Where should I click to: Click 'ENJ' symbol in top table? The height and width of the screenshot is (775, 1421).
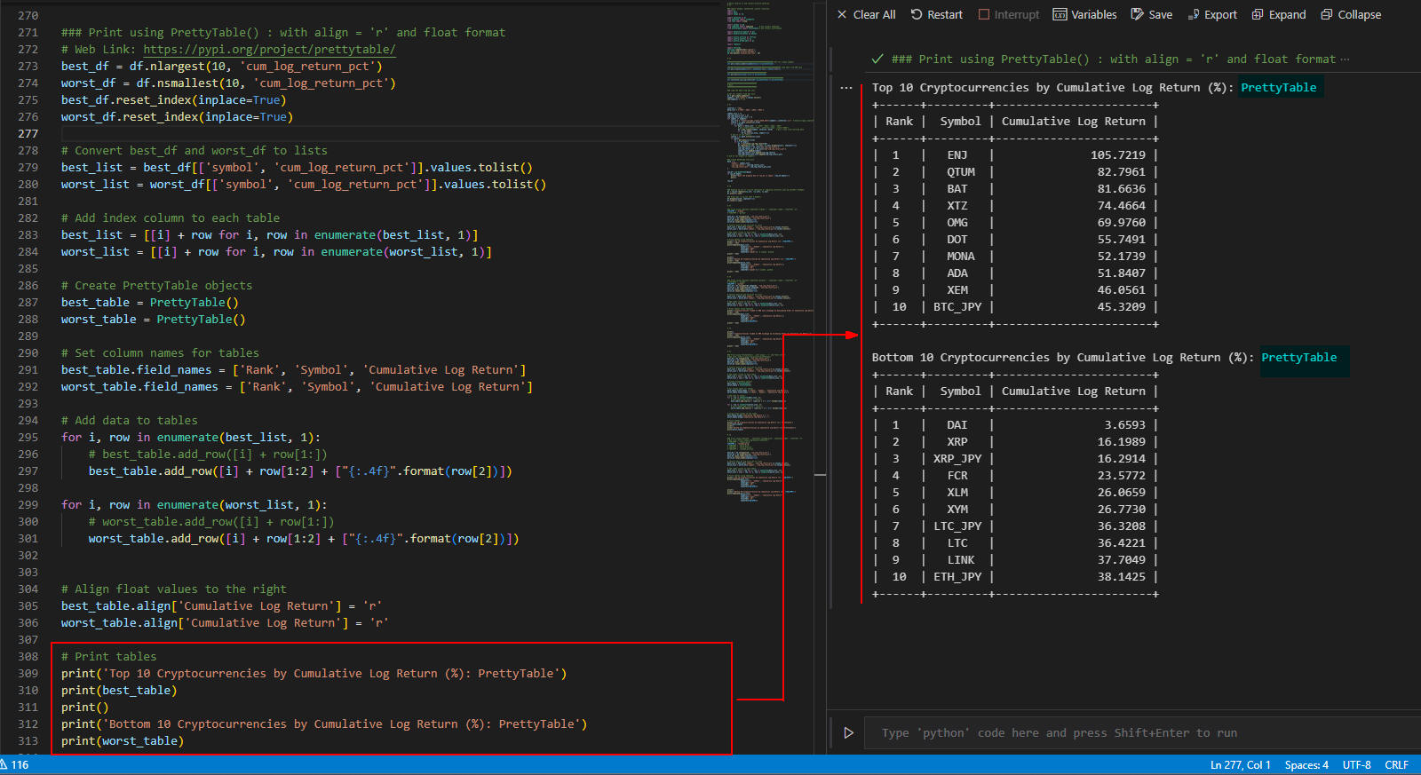pos(957,154)
